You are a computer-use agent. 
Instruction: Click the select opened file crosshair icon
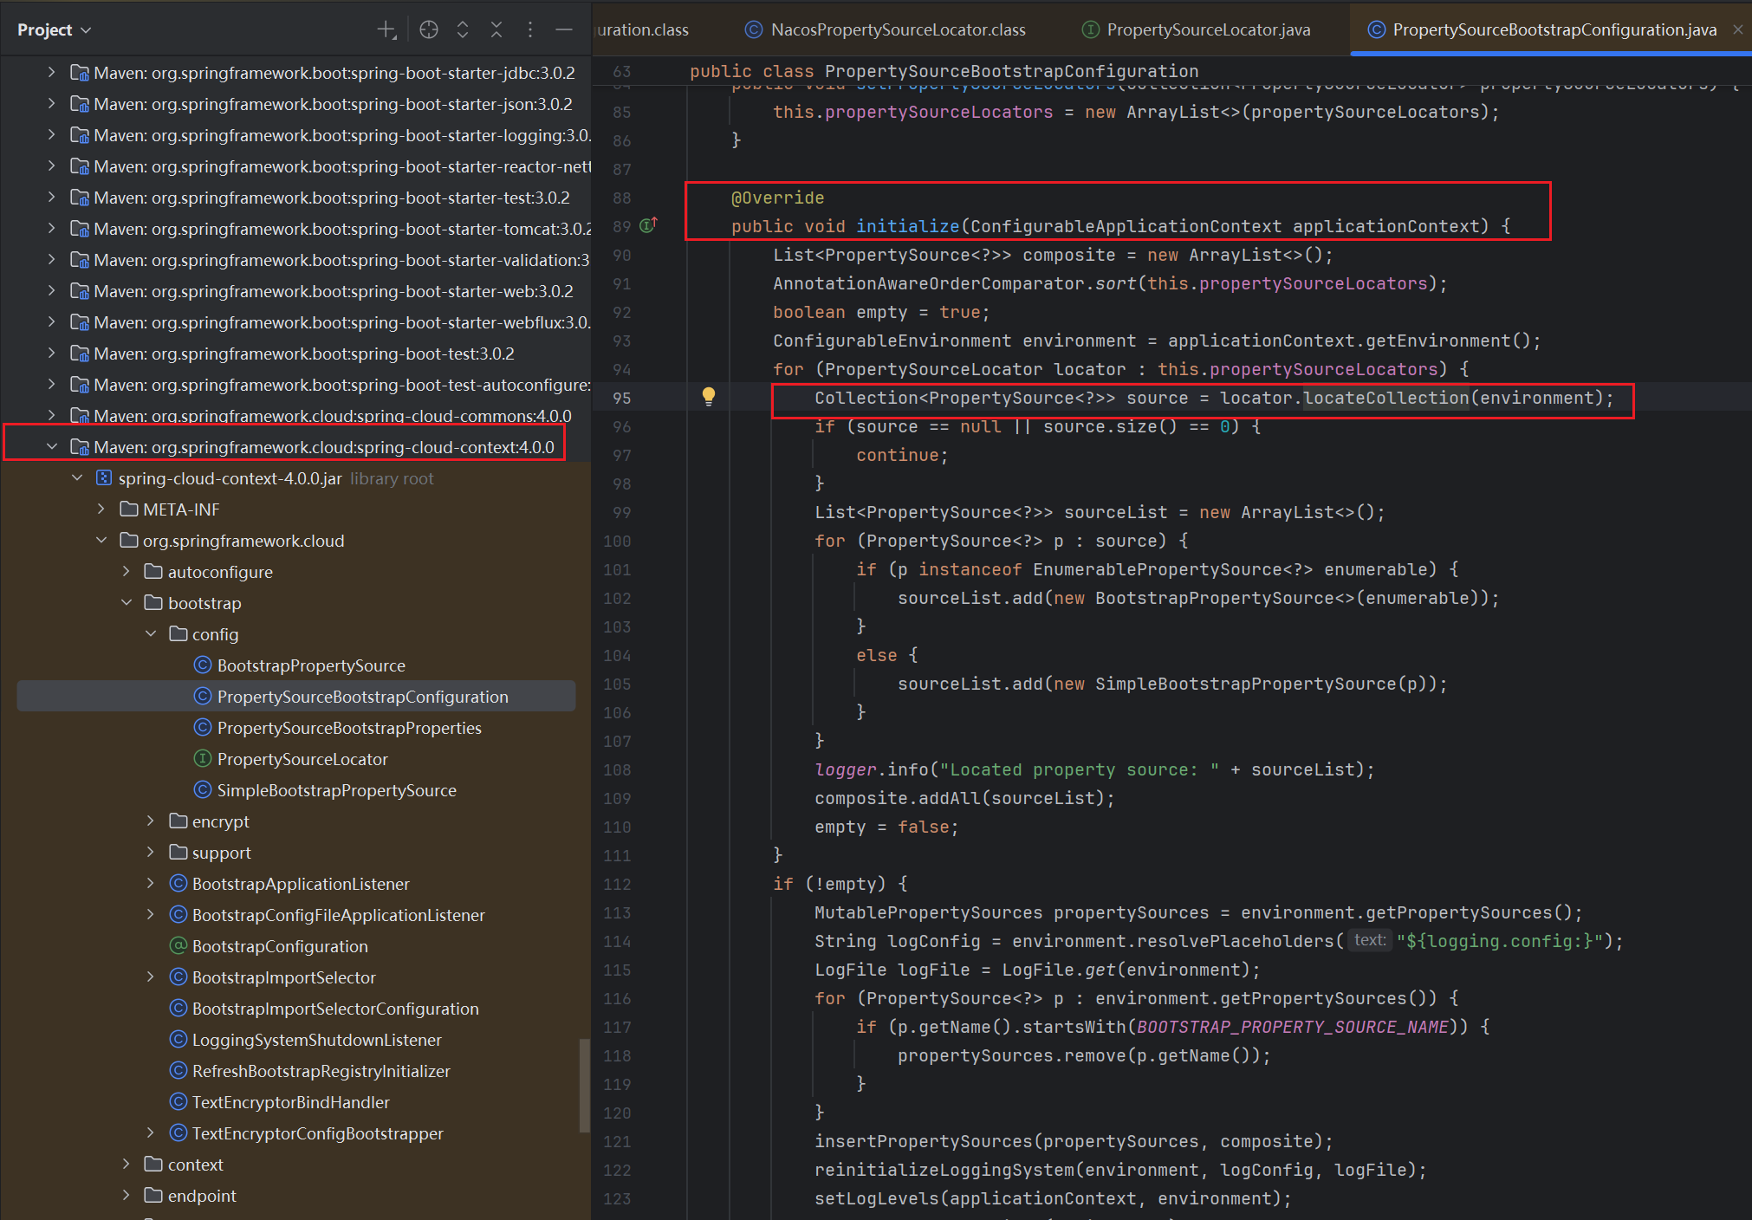coord(429,29)
